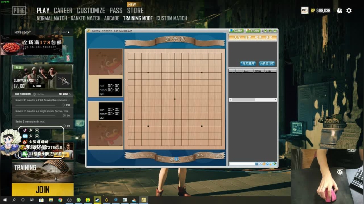This screenshot has height=204, width=364.
Task: Select the last news carousel dot
Action: coord(68,32)
